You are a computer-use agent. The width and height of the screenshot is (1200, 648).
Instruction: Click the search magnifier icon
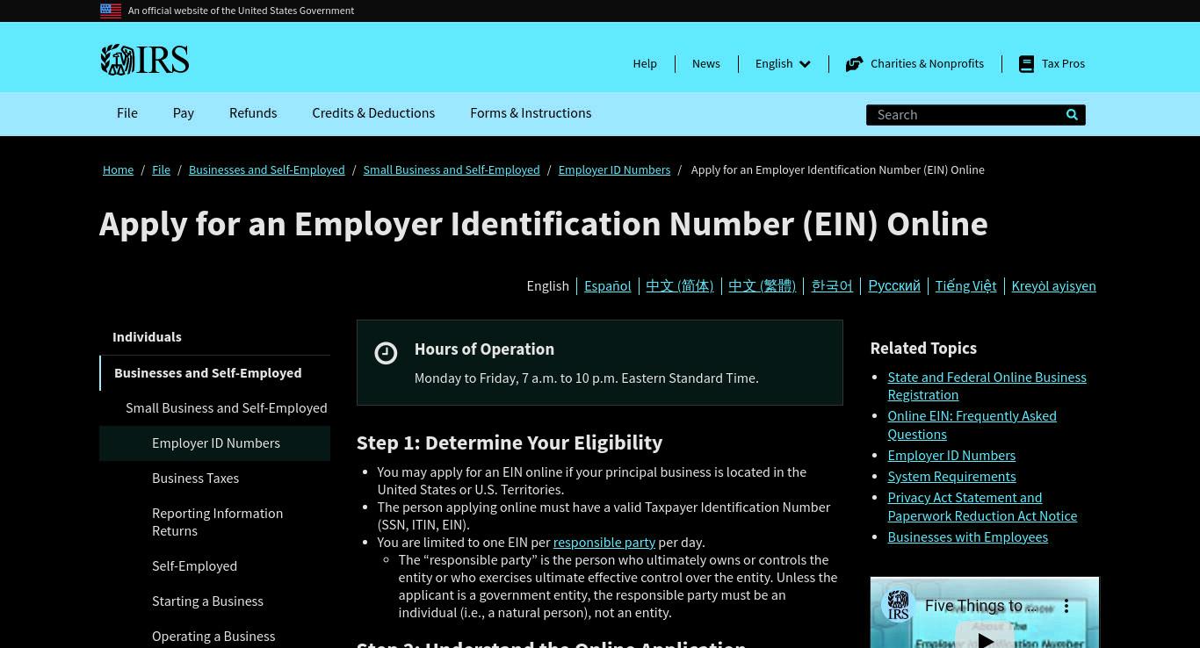[1072, 115]
